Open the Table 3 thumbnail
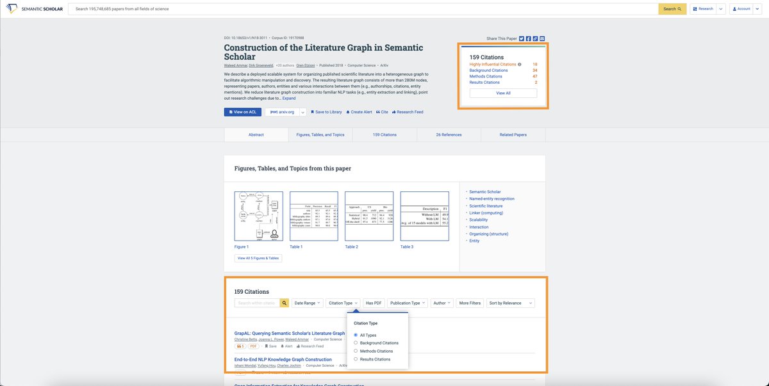 click(425, 216)
